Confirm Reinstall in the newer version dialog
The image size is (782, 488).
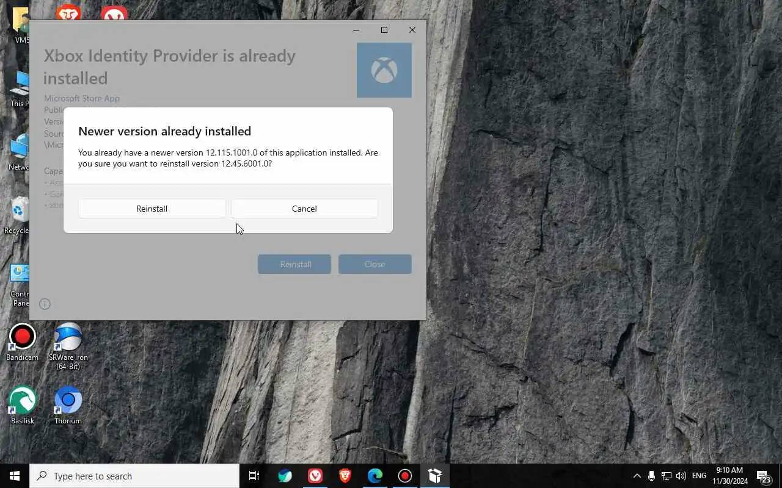pyautogui.click(x=152, y=209)
